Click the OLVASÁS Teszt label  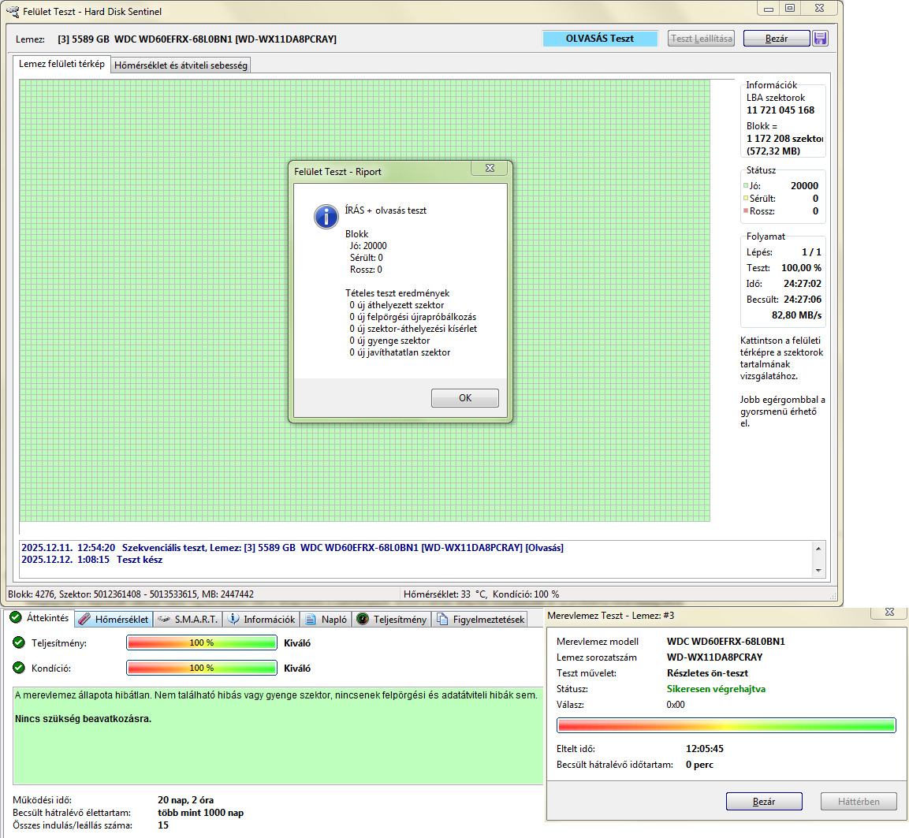600,39
